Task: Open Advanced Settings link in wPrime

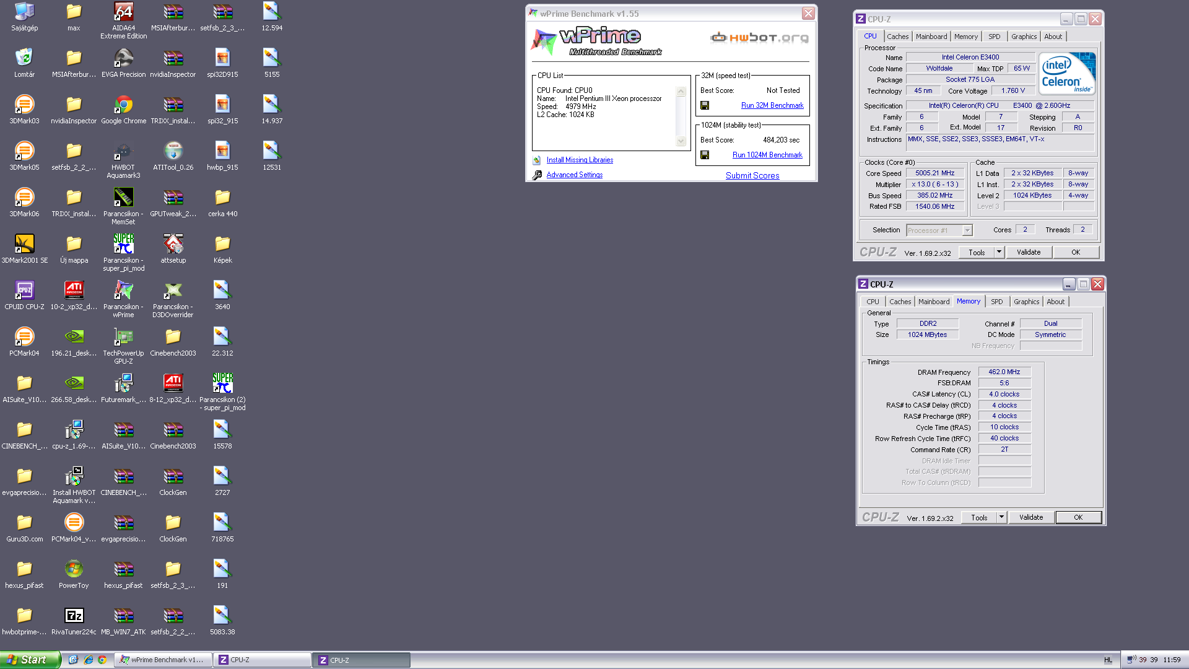Action: pyautogui.click(x=574, y=175)
